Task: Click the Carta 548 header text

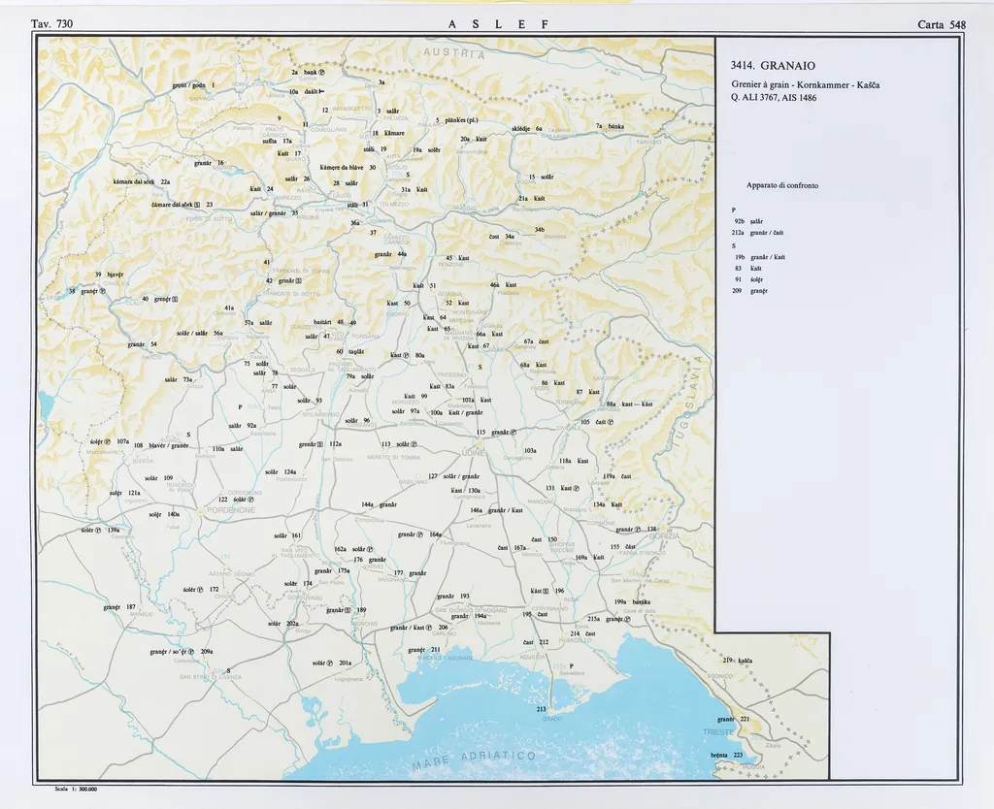Action: click(x=941, y=24)
